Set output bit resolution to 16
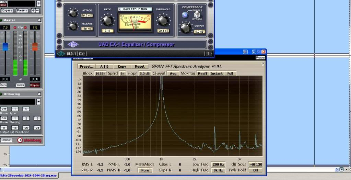This screenshot has width=351, height=180. pyautogui.click(x=15, y=128)
